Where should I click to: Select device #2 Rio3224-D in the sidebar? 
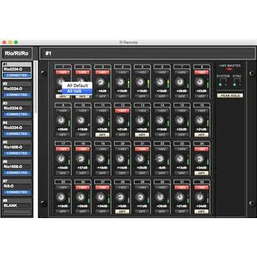click(x=17, y=90)
